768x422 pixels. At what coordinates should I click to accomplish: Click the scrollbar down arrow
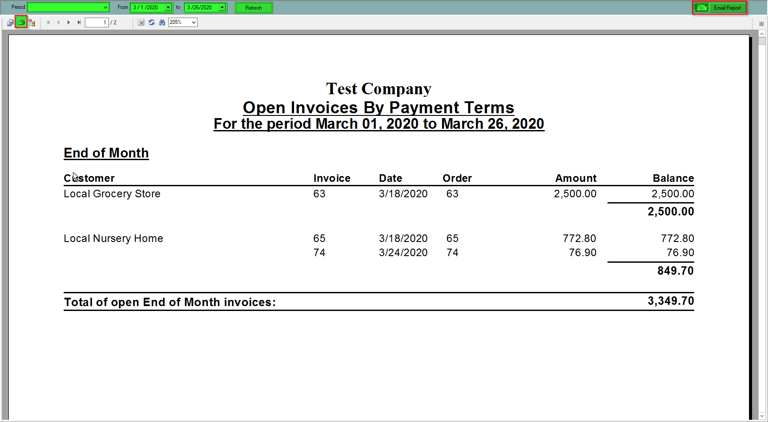[x=762, y=416]
